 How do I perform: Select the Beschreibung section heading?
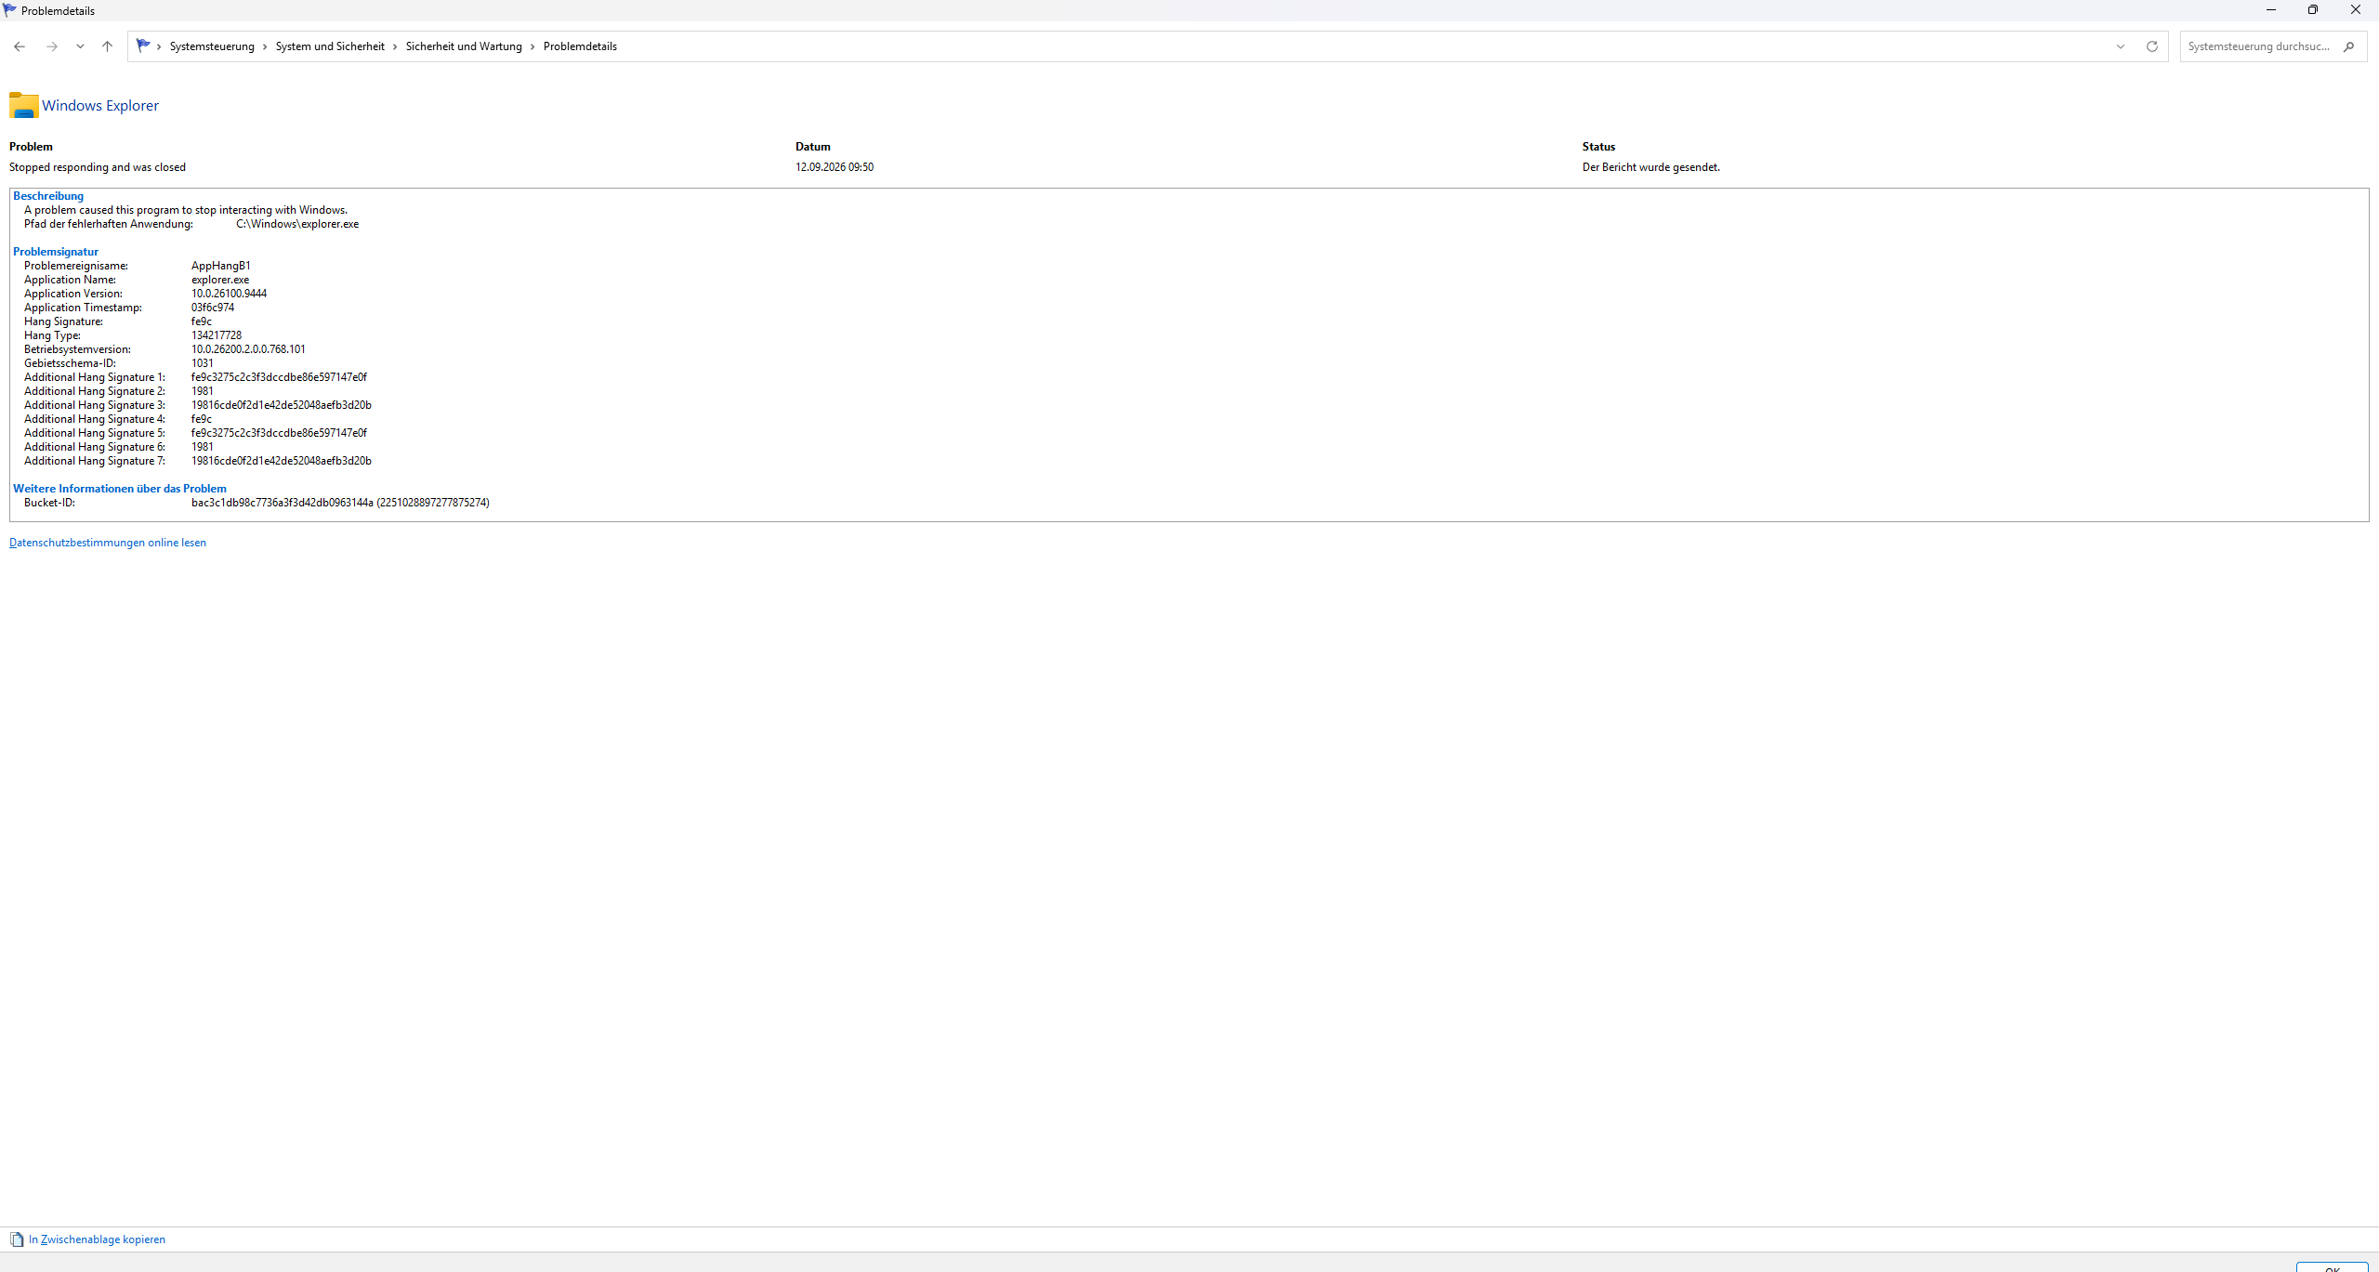coord(48,196)
